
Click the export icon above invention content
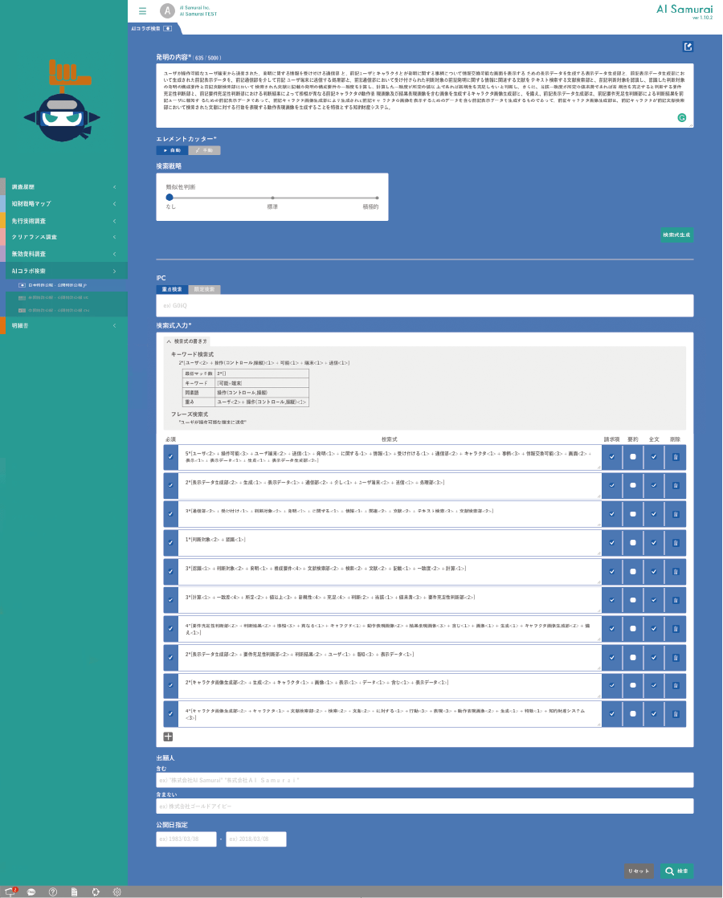pos(688,47)
